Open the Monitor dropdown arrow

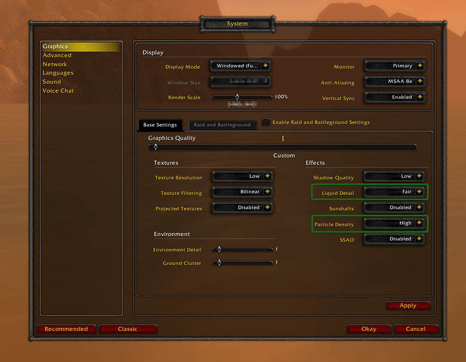pos(419,66)
